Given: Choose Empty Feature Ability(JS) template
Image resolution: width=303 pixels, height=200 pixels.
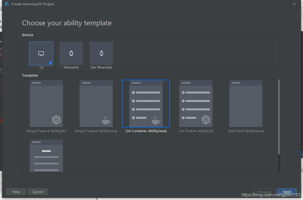Looking at the screenshot, I should point(46,104).
